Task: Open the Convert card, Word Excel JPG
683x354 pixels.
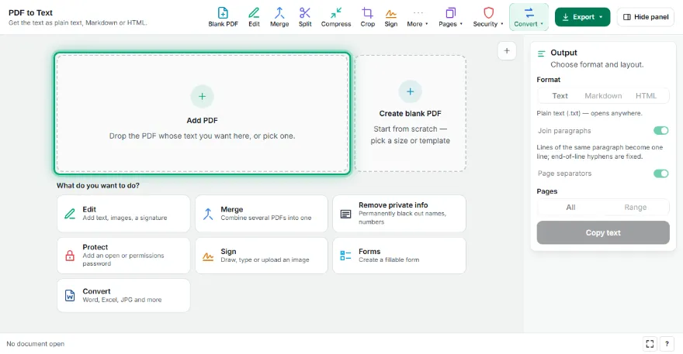Action: click(123, 295)
